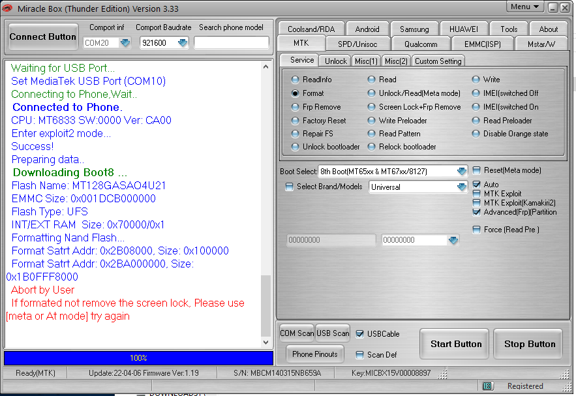Click the Connect Button
The width and height of the screenshot is (576, 396).
(43, 37)
